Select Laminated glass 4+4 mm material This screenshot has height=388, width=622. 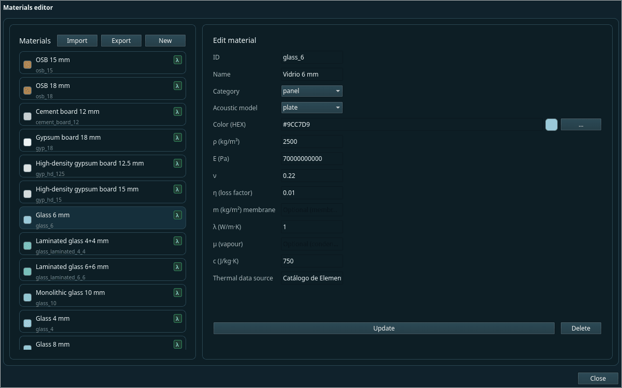[x=103, y=244]
